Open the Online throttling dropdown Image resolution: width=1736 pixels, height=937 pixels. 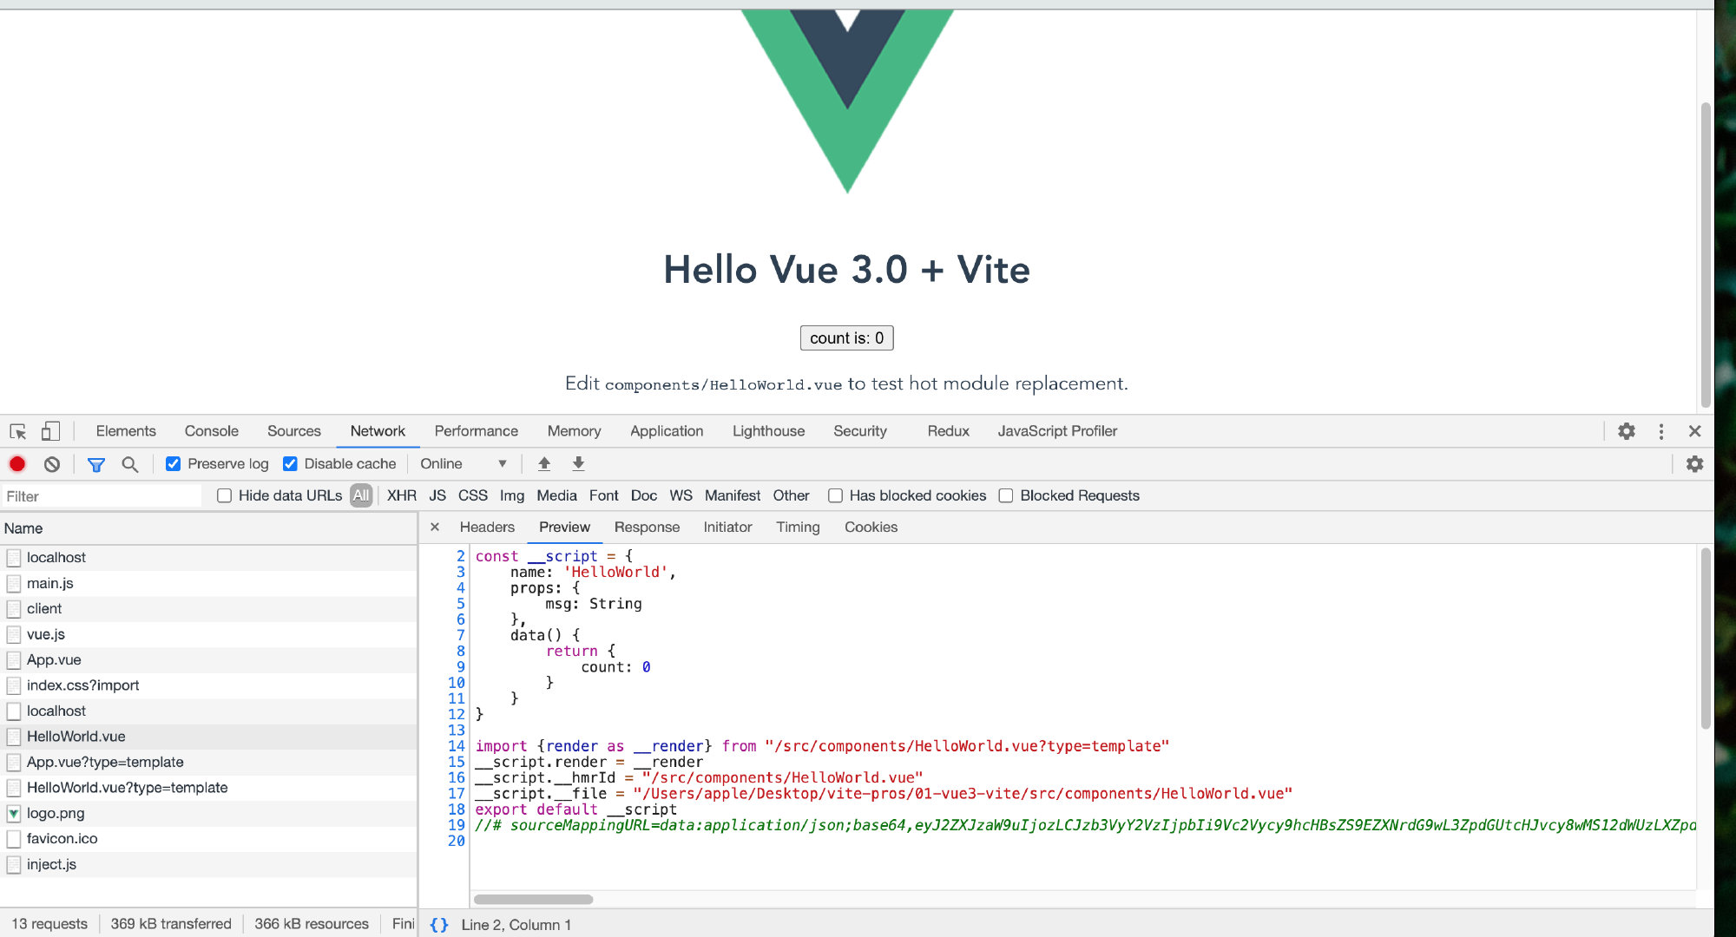click(x=463, y=464)
